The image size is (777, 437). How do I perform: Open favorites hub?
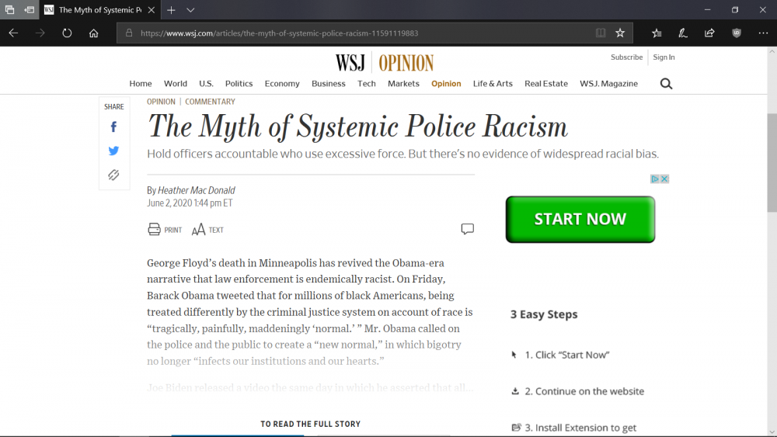point(657,33)
